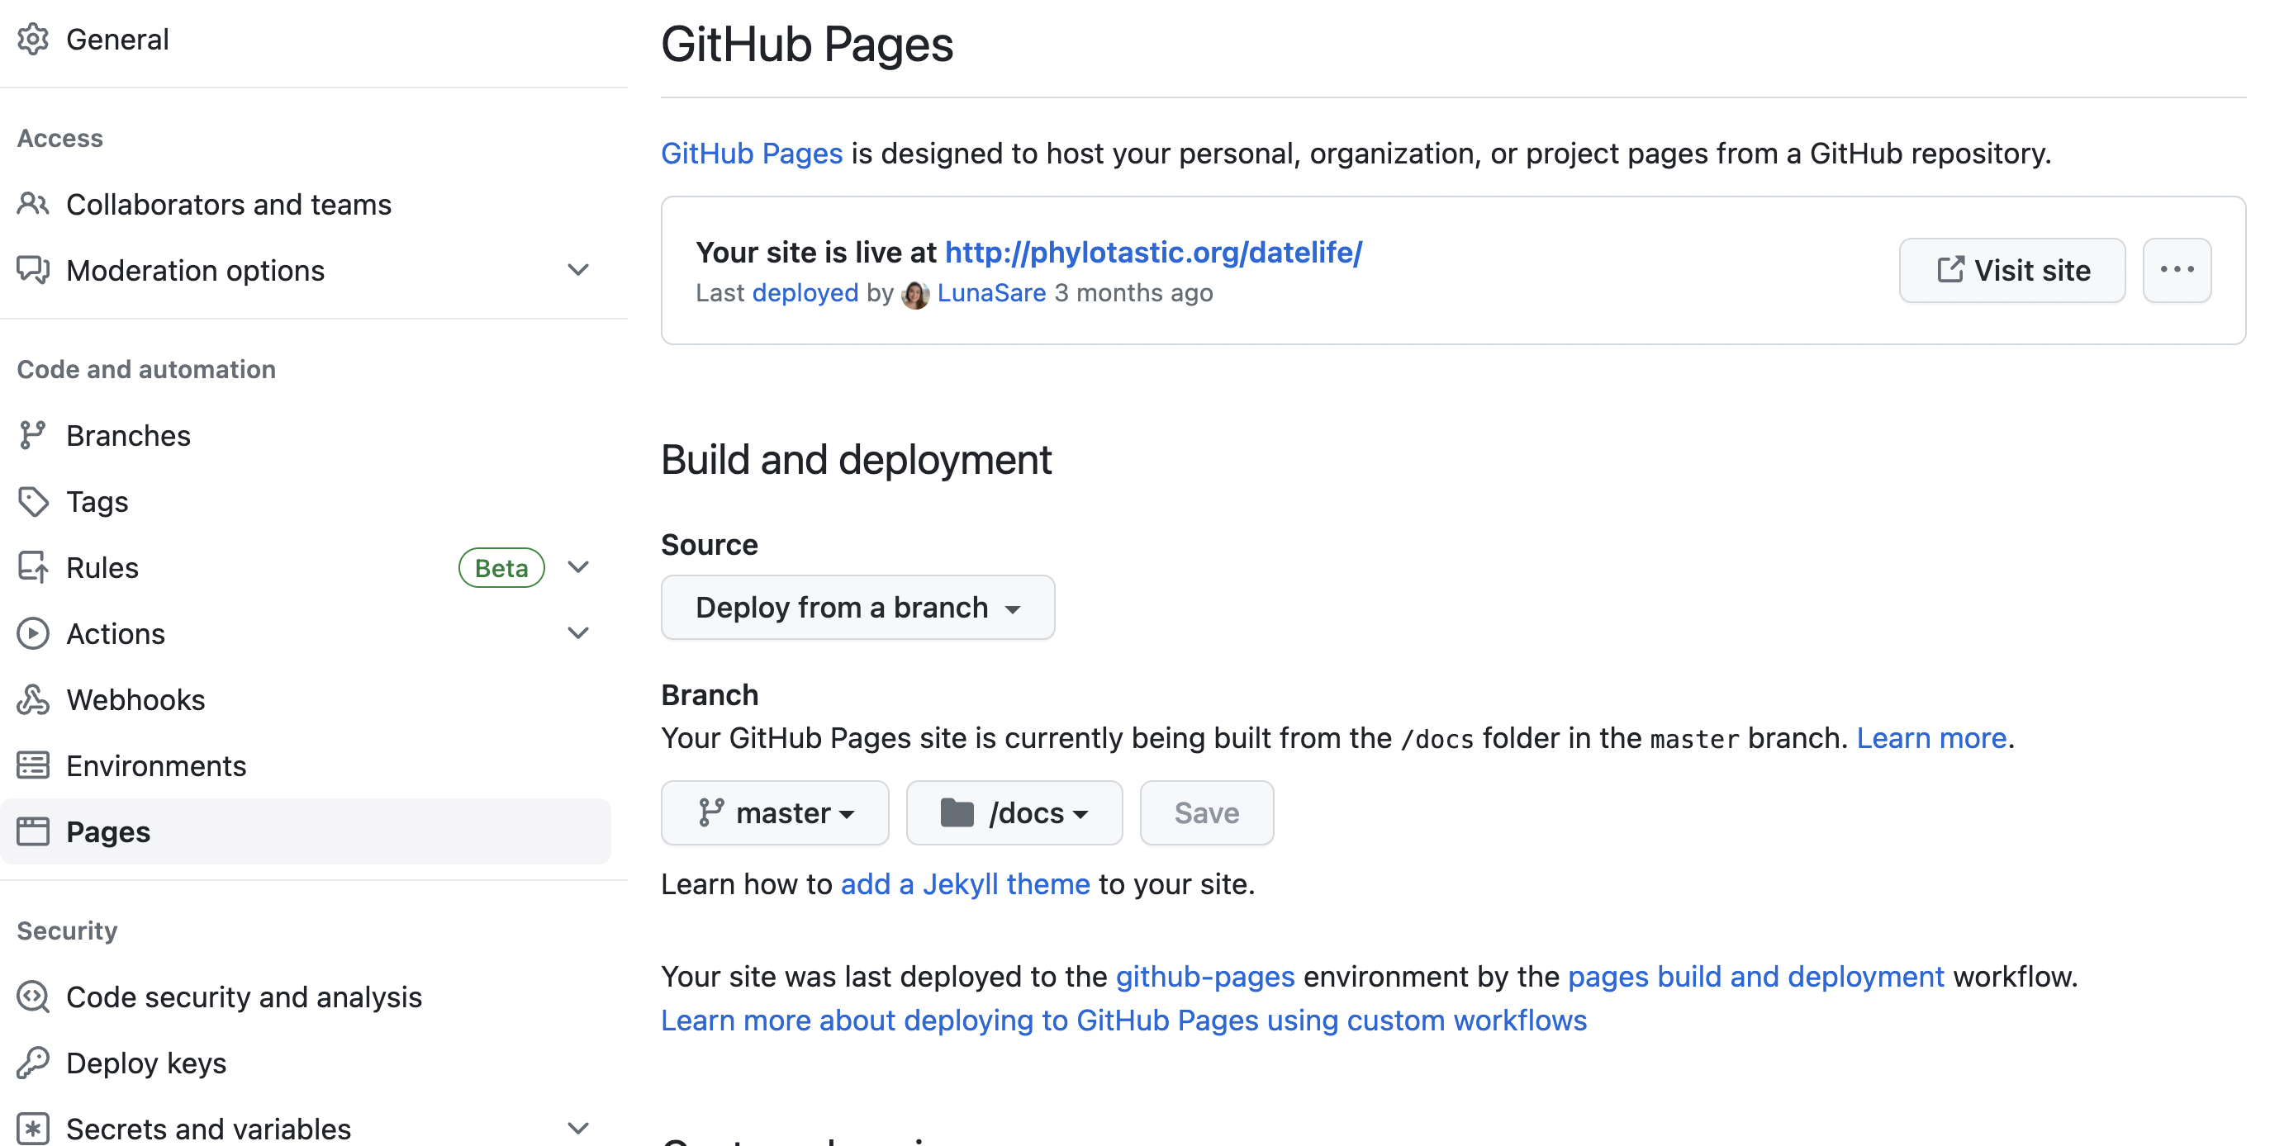Open the Environments settings page
This screenshot has height=1146, width=2270.
click(x=305, y=766)
